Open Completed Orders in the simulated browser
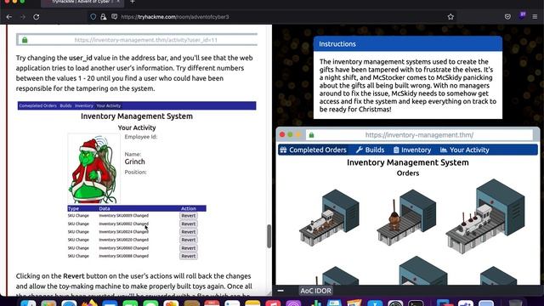The height and width of the screenshot is (306, 544). [317, 150]
